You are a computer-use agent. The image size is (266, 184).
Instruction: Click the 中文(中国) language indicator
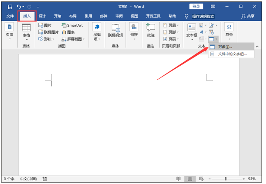pos(28,179)
